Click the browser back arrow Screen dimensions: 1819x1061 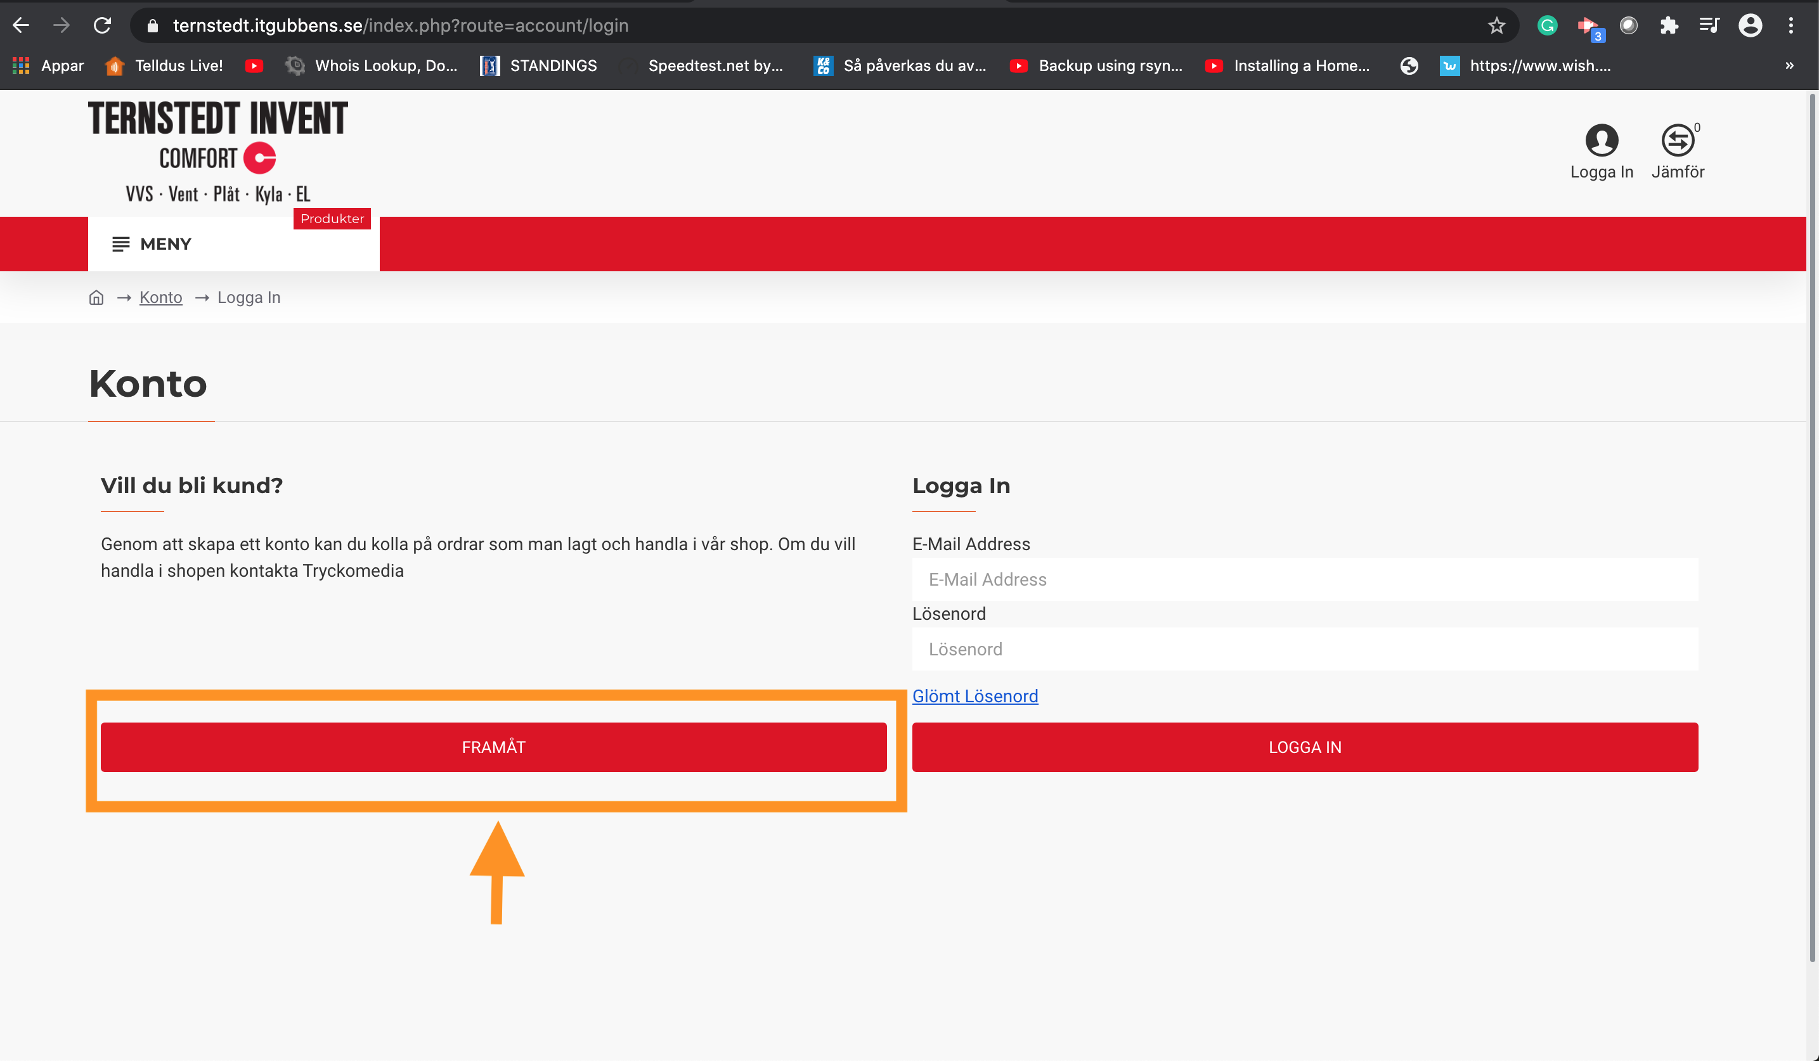[21, 25]
